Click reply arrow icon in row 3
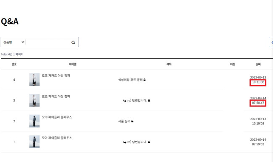The width and height of the screenshot is (273, 162). [125, 101]
